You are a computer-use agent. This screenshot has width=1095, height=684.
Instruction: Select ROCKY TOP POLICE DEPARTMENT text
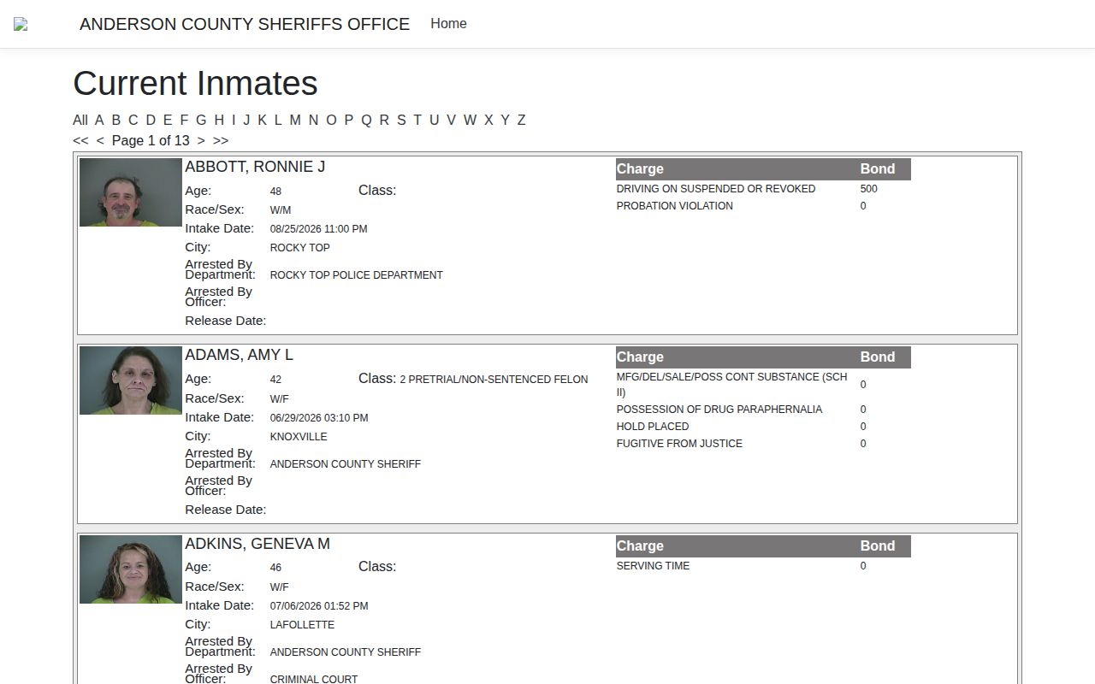[x=357, y=275]
